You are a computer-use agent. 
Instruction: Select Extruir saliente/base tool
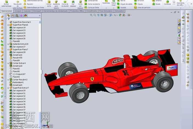tap(6, 4)
